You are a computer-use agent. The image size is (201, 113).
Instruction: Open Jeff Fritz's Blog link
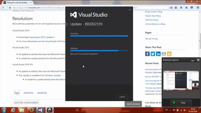pyautogui.click(x=152, y=20)
